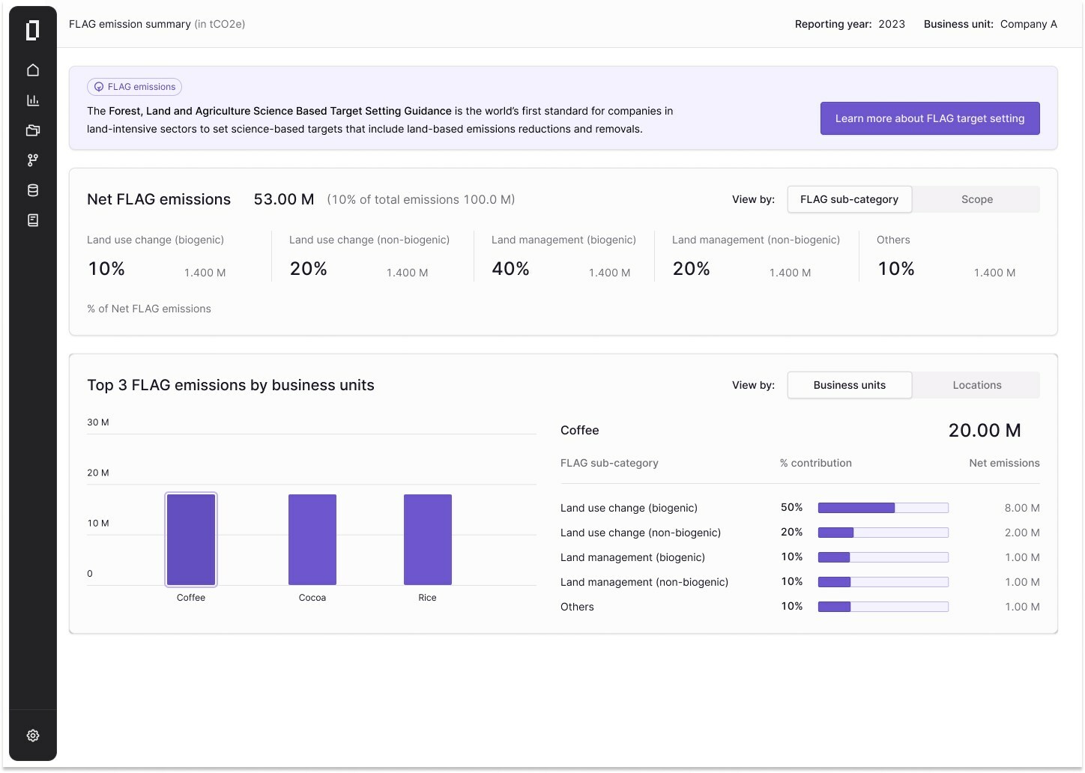Click Land use change (biogenic) 50% progress bar
Viewport: 1085px width, 773px height.
pos(883,508)
